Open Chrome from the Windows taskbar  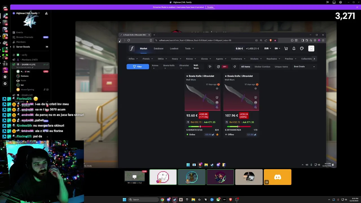(x=162, y=200)
